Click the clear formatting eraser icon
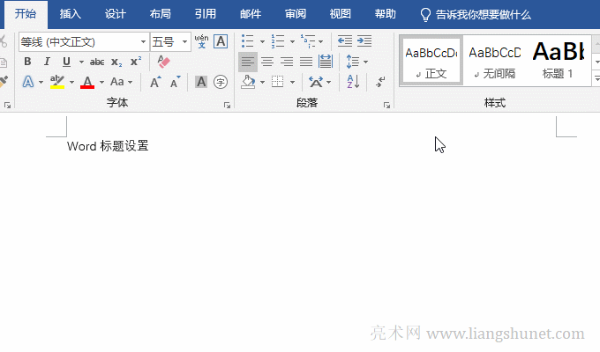 (162, 62)
